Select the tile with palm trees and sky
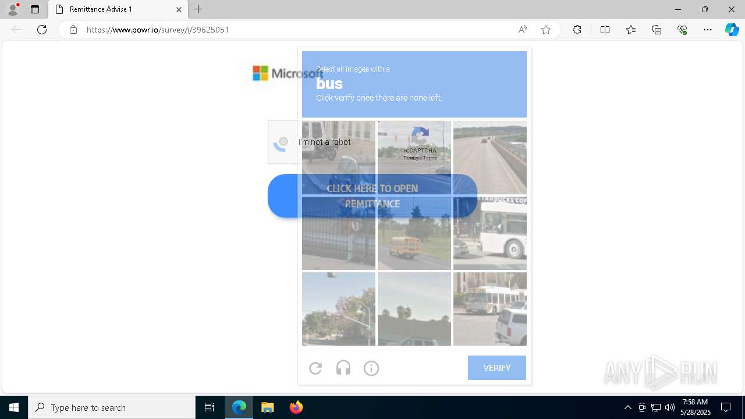The image size is (745, 419). pos(414,309)
